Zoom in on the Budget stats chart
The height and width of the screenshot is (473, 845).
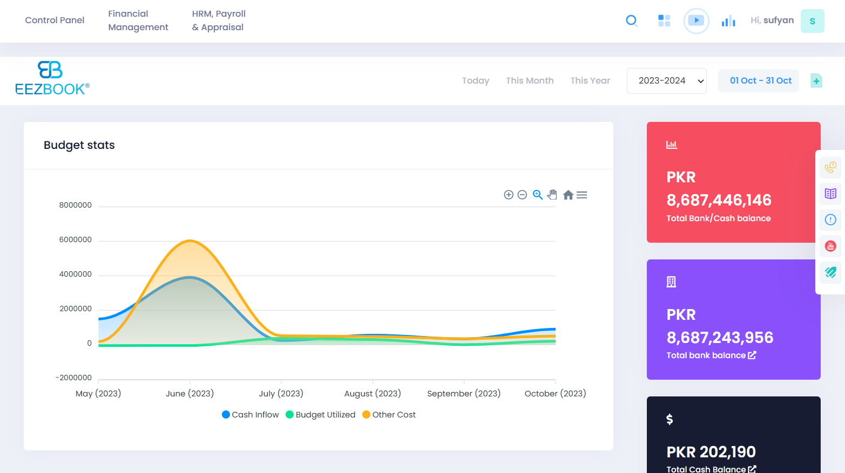508,194
